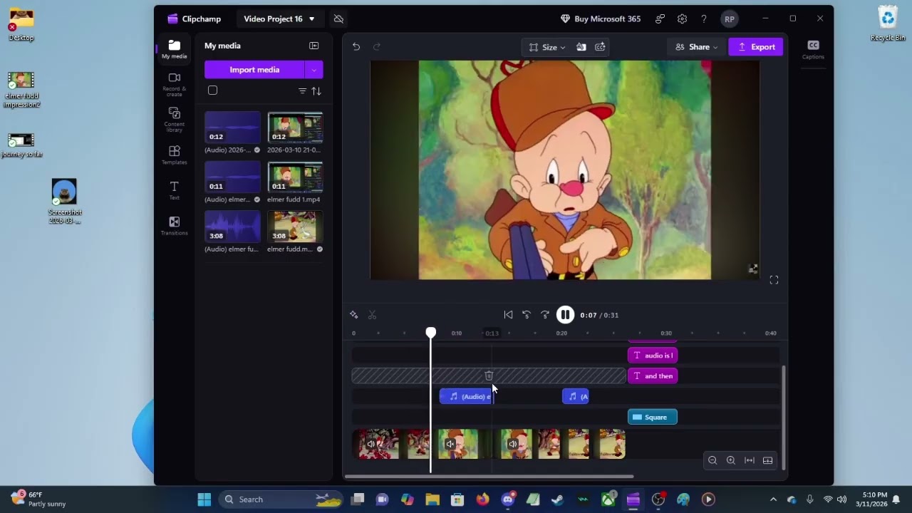Skip forward five seconds
This screenshot has height=513, width=912.
545,315
